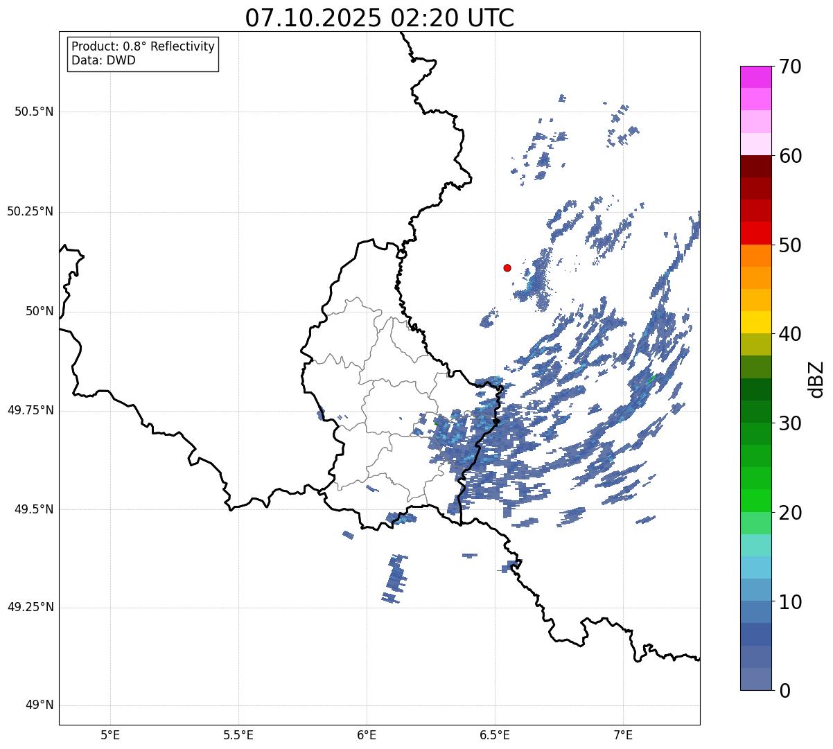The image size is (833, 749).
Task: Click the 49.25°N latitude label
Action: (x=30, y=608)
